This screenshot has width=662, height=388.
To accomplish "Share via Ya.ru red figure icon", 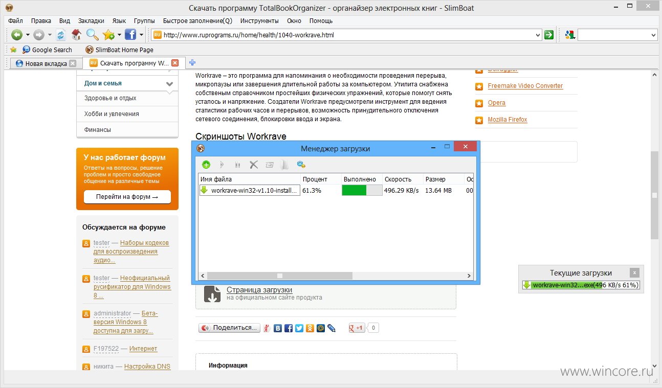I will 267,328.
